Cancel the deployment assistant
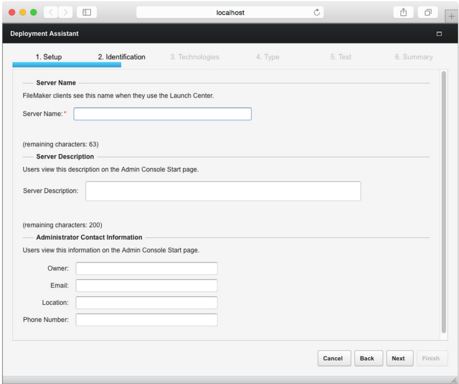This screenshot has width=459, height=384. pos(333,358)
